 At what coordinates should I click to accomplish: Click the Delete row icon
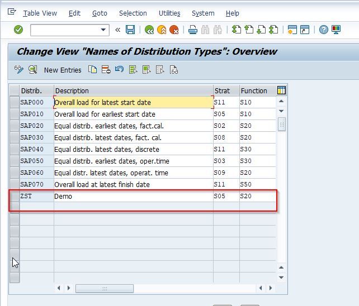pos(106,70)
